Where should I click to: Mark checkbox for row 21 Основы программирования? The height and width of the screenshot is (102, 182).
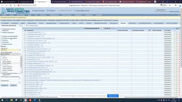click(x=23, y=74)
